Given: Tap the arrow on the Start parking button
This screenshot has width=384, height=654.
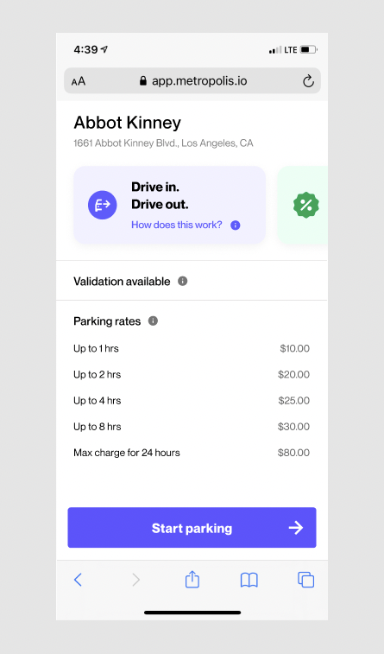Looking at the screenshot, I should (x=296, y=528).
